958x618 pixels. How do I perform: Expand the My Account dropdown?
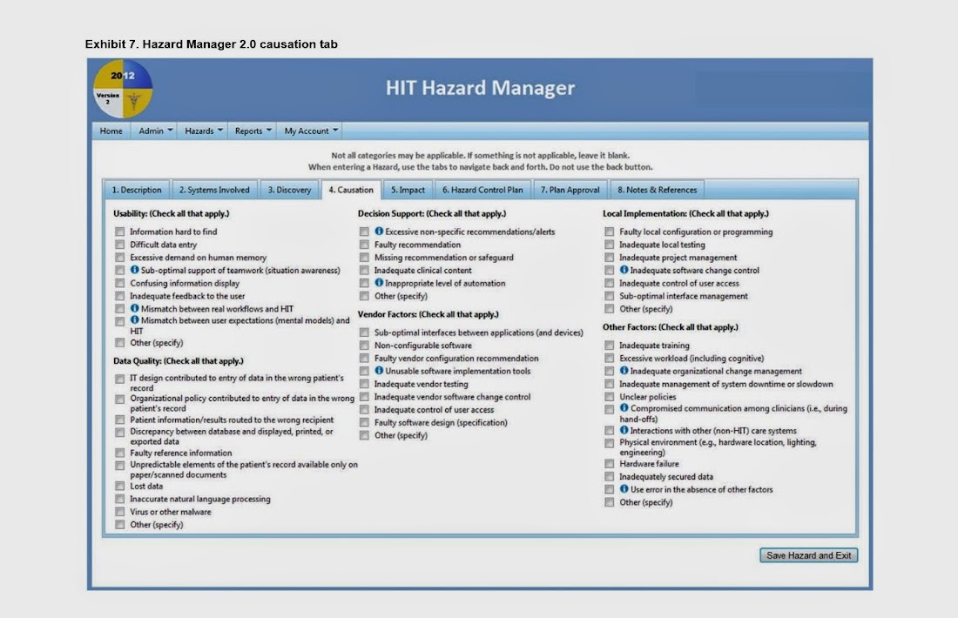pyautogui.click(x=310, y=131)
